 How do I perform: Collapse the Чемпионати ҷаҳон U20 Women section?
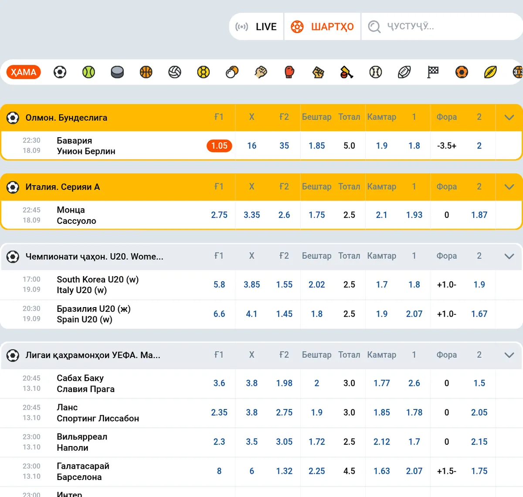[x=509, y=257]
